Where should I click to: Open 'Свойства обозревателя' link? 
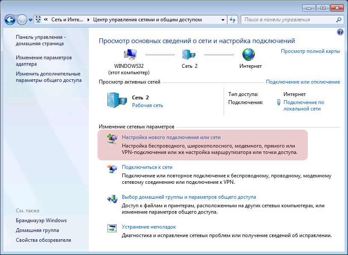tap(43, 240)
